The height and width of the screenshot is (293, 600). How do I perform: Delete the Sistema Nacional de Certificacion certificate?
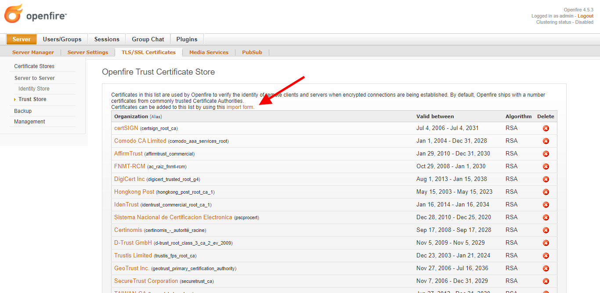click(x=546, y=217)
